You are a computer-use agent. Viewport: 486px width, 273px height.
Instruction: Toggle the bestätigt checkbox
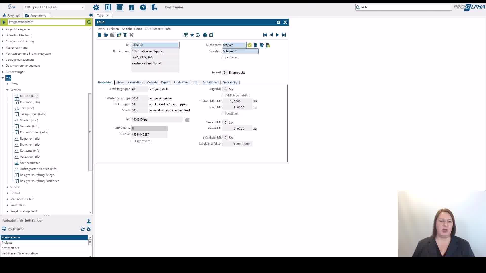coord(224,113)
